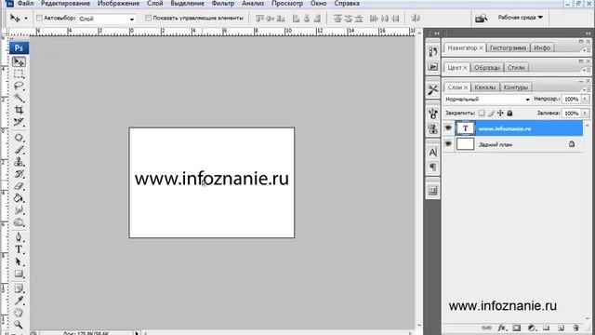Open the Paragraph panel icon

click(x=433, y=167)
